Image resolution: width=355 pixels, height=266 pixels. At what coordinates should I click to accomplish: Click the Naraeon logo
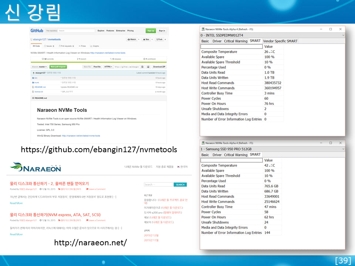(x=36, y=167)
